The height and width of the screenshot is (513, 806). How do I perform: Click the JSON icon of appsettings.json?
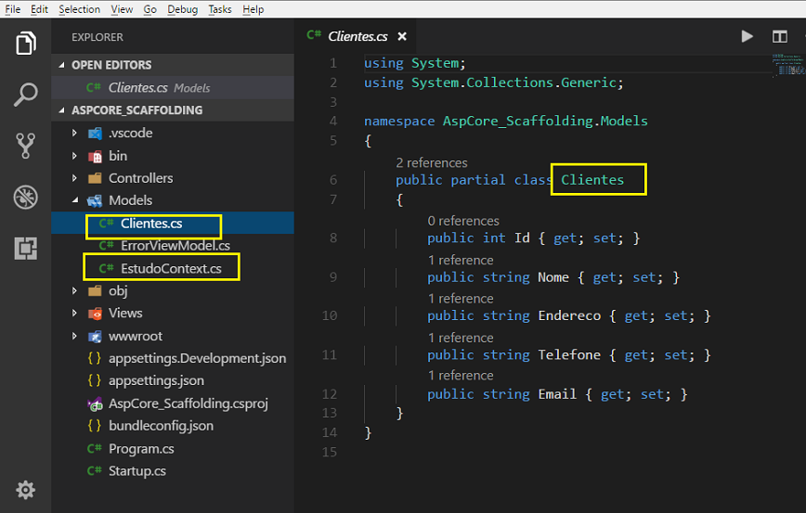click(x=94, y=380)
